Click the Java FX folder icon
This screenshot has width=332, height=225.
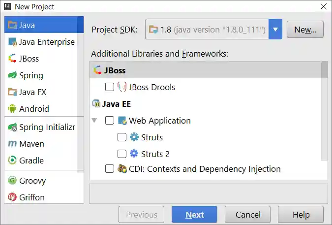click(x=12, y=92)
